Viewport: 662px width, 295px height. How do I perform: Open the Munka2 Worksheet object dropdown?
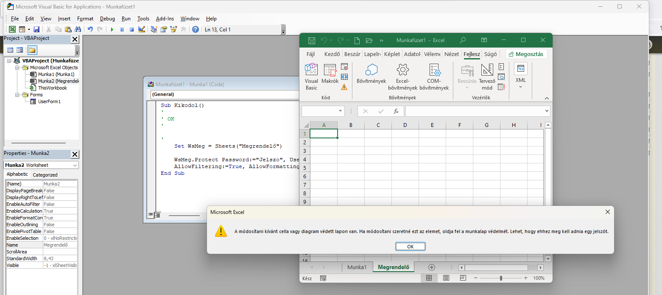coord(75,165)
